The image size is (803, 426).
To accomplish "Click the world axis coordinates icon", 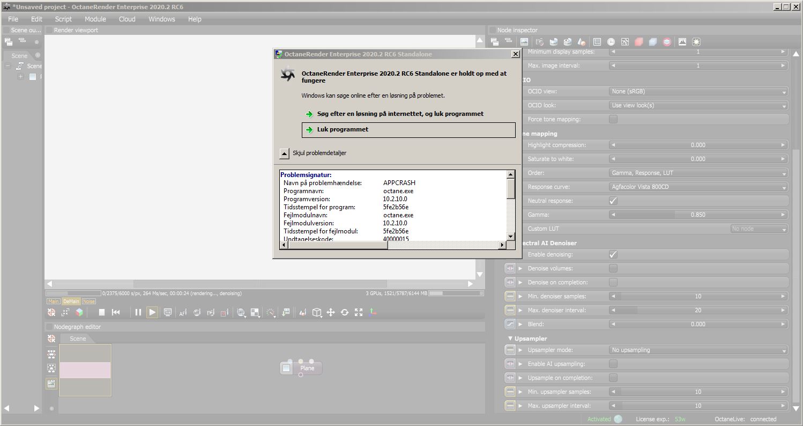I will click(373, 312).
